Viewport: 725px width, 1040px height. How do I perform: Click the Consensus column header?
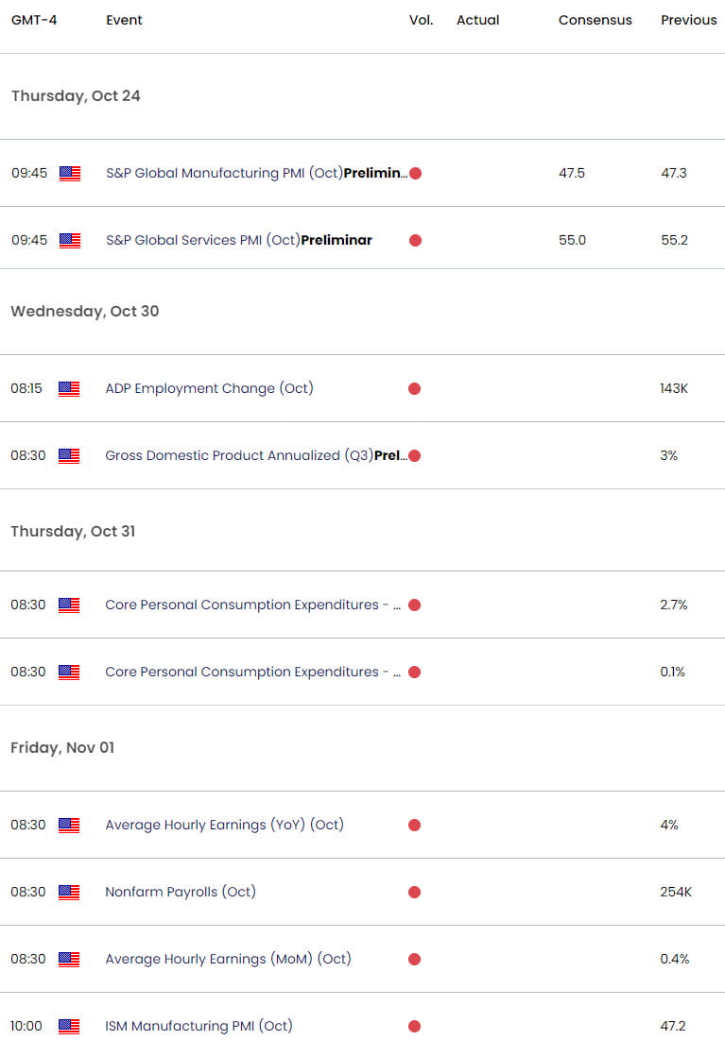point(595,20)
